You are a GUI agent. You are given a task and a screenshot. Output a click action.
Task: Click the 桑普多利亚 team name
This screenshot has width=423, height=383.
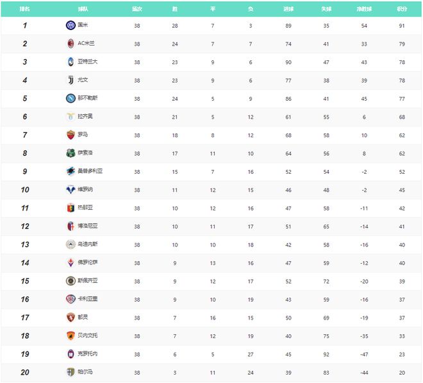pyautogui.click(x=90, y=171)
